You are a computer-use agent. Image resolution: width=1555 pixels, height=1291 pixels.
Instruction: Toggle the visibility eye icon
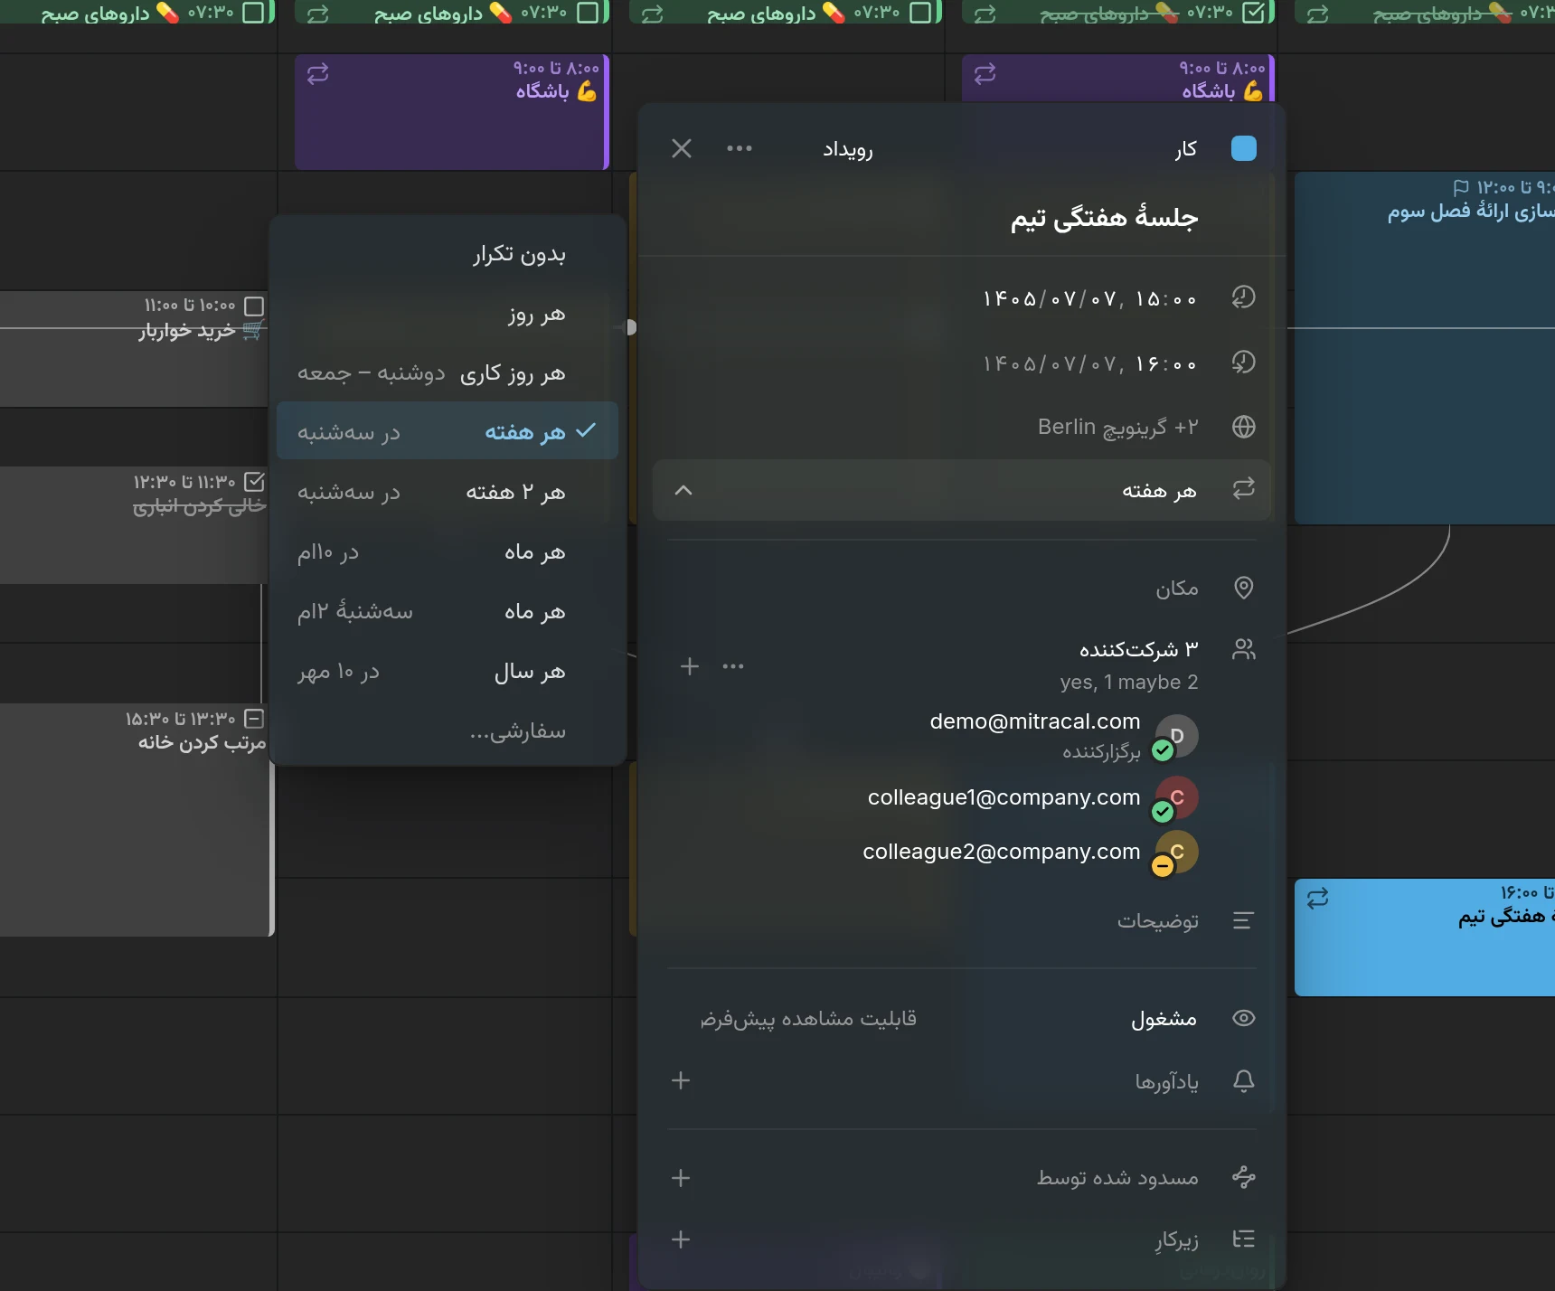(x=1244, y=1018)
